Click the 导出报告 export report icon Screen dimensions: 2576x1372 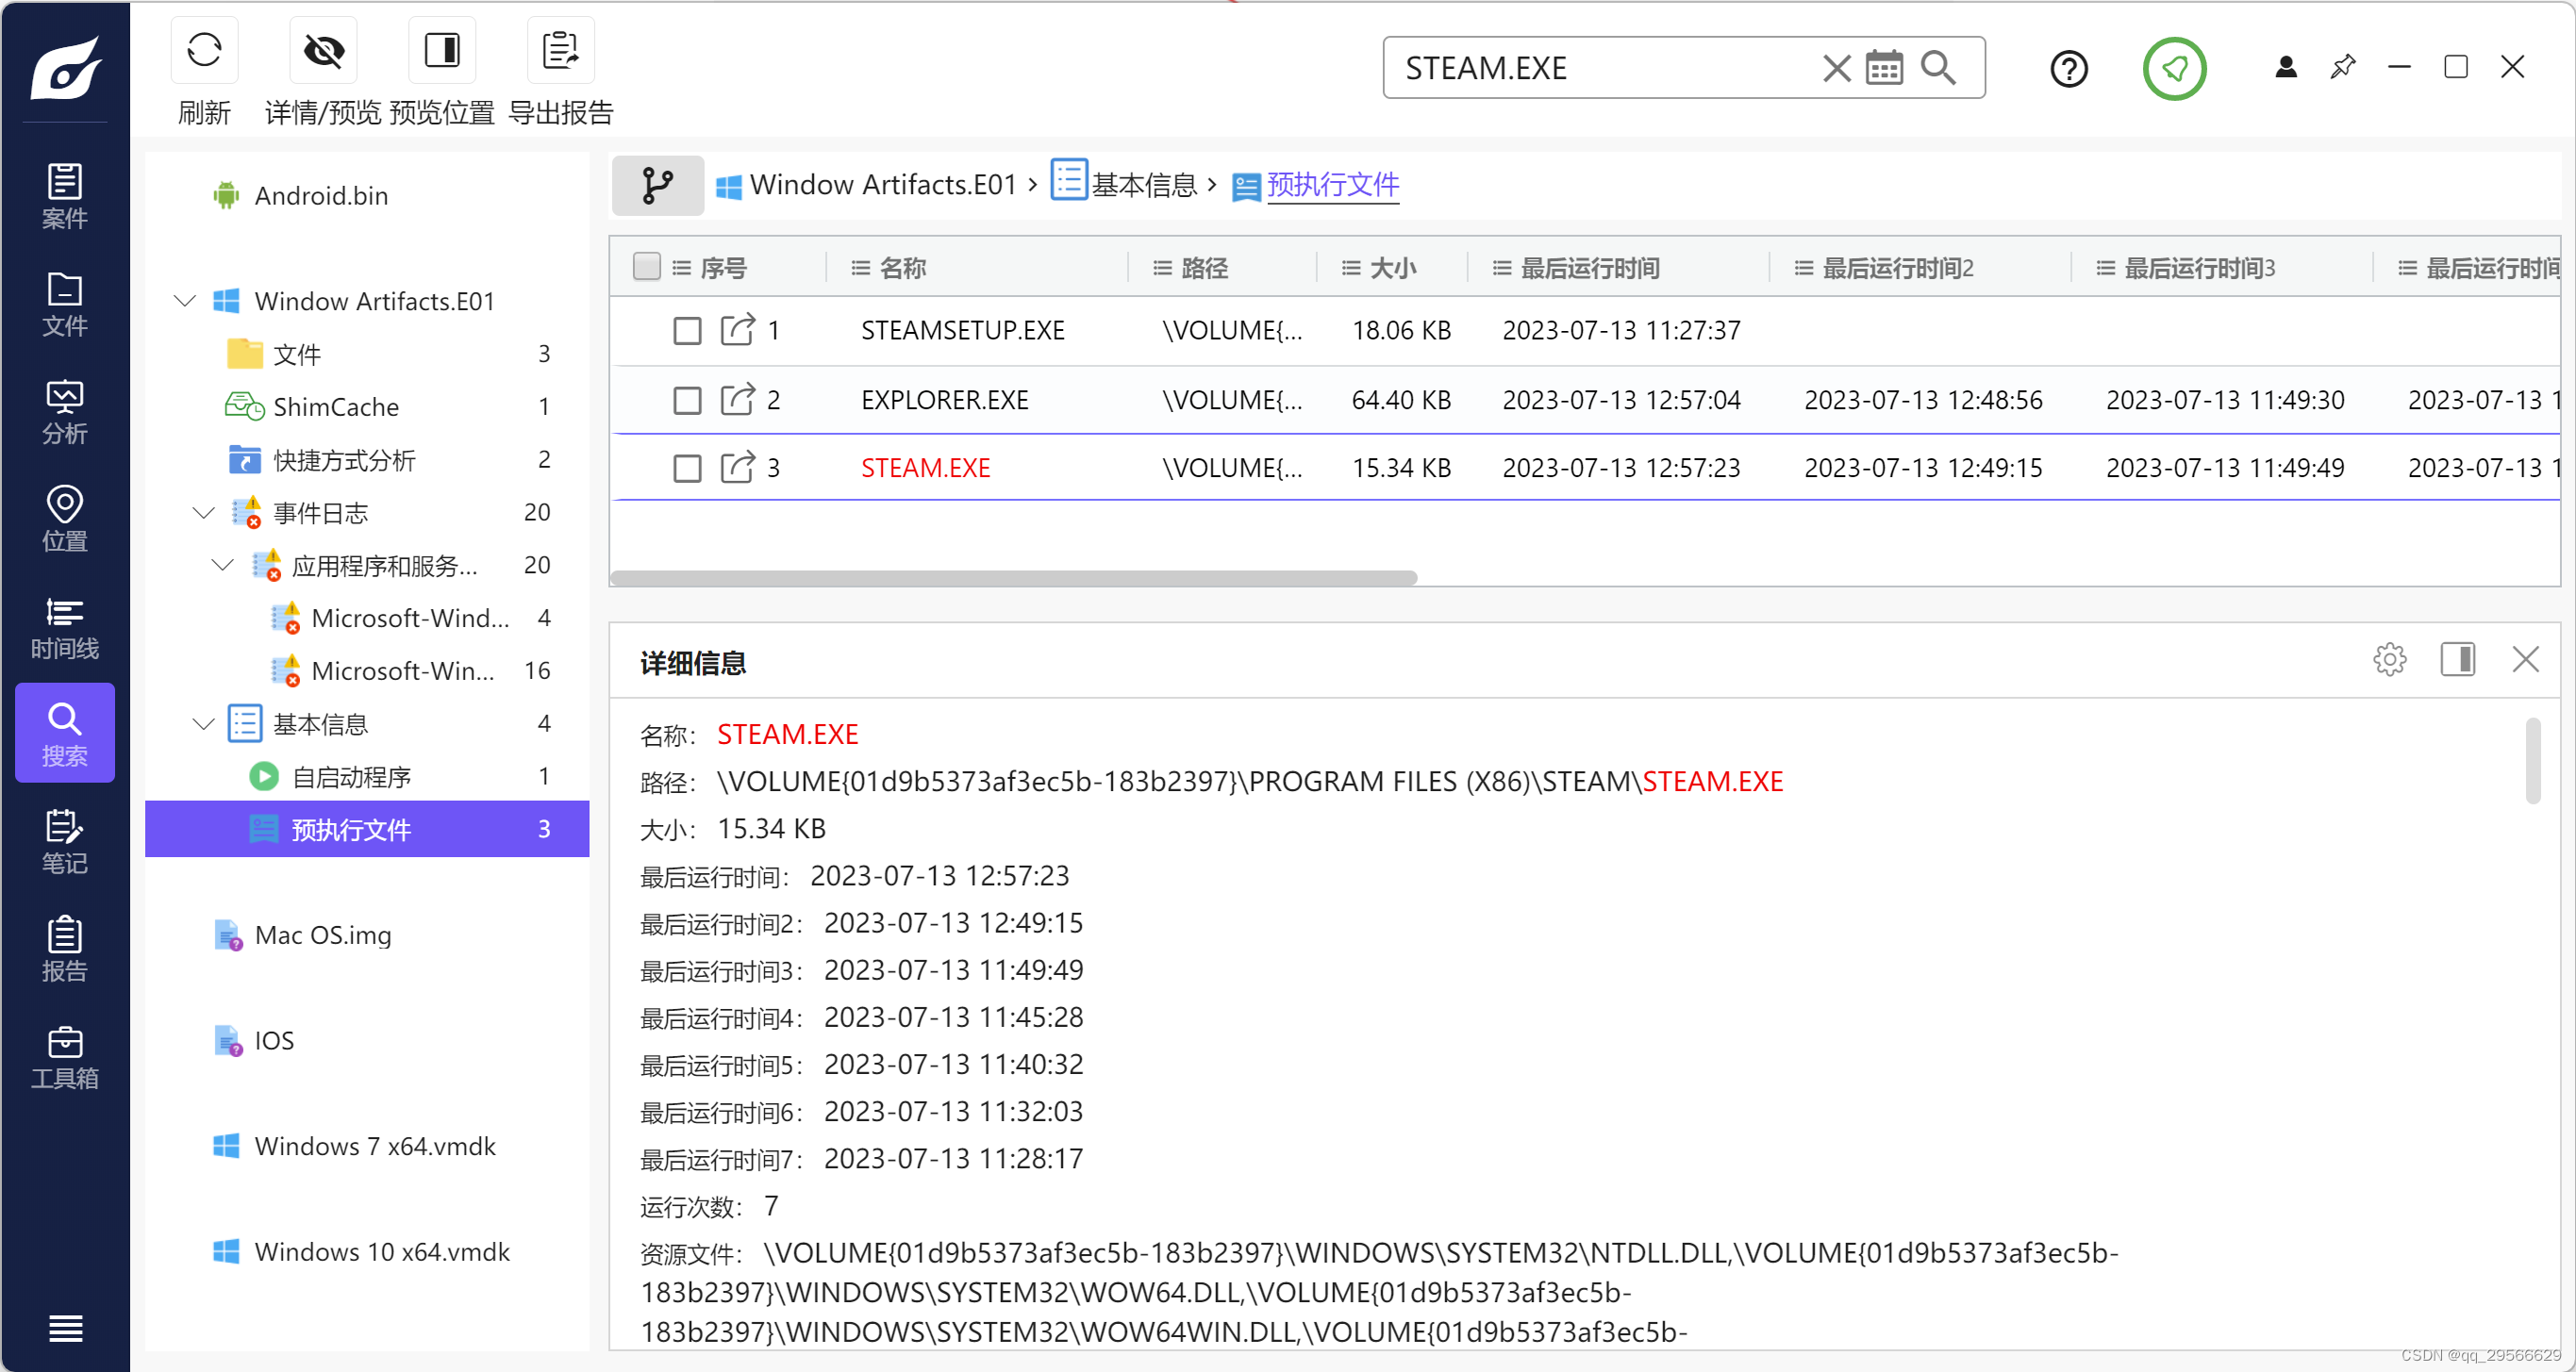pyautogui.click(x=560, y=50)
